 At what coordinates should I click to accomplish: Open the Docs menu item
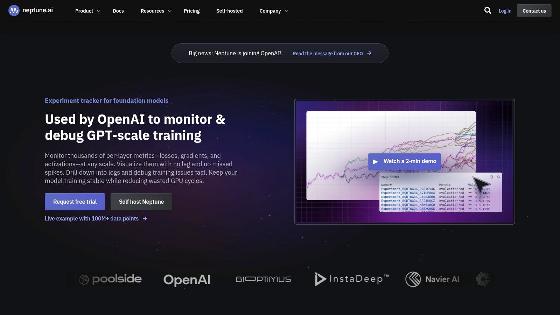(118, 11)
